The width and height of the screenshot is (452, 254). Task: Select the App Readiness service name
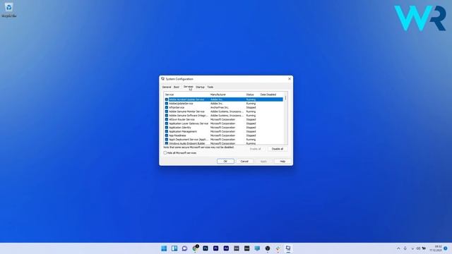tap(177, 135)
